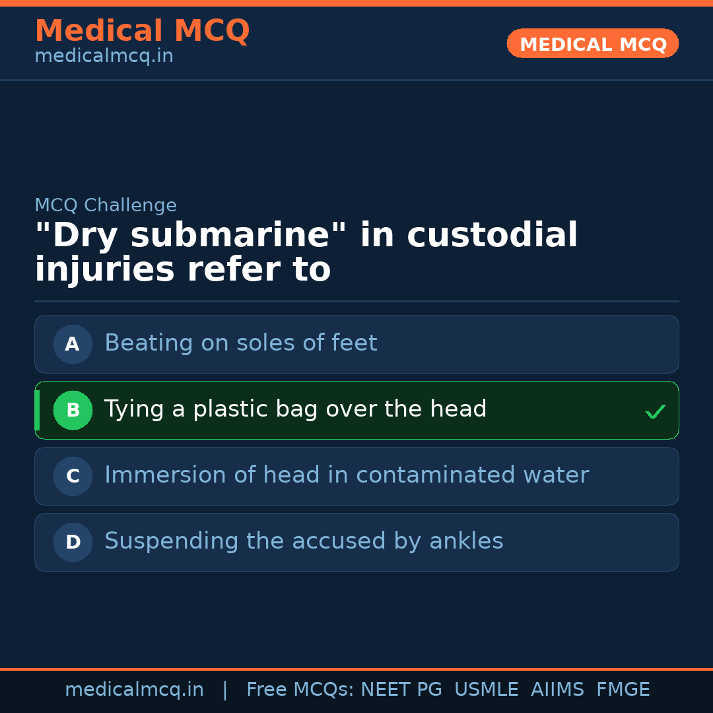The width and height of the screenshot is (713, 713).
Task: Click the AIIMS footer text
Action: click(557, 690)
